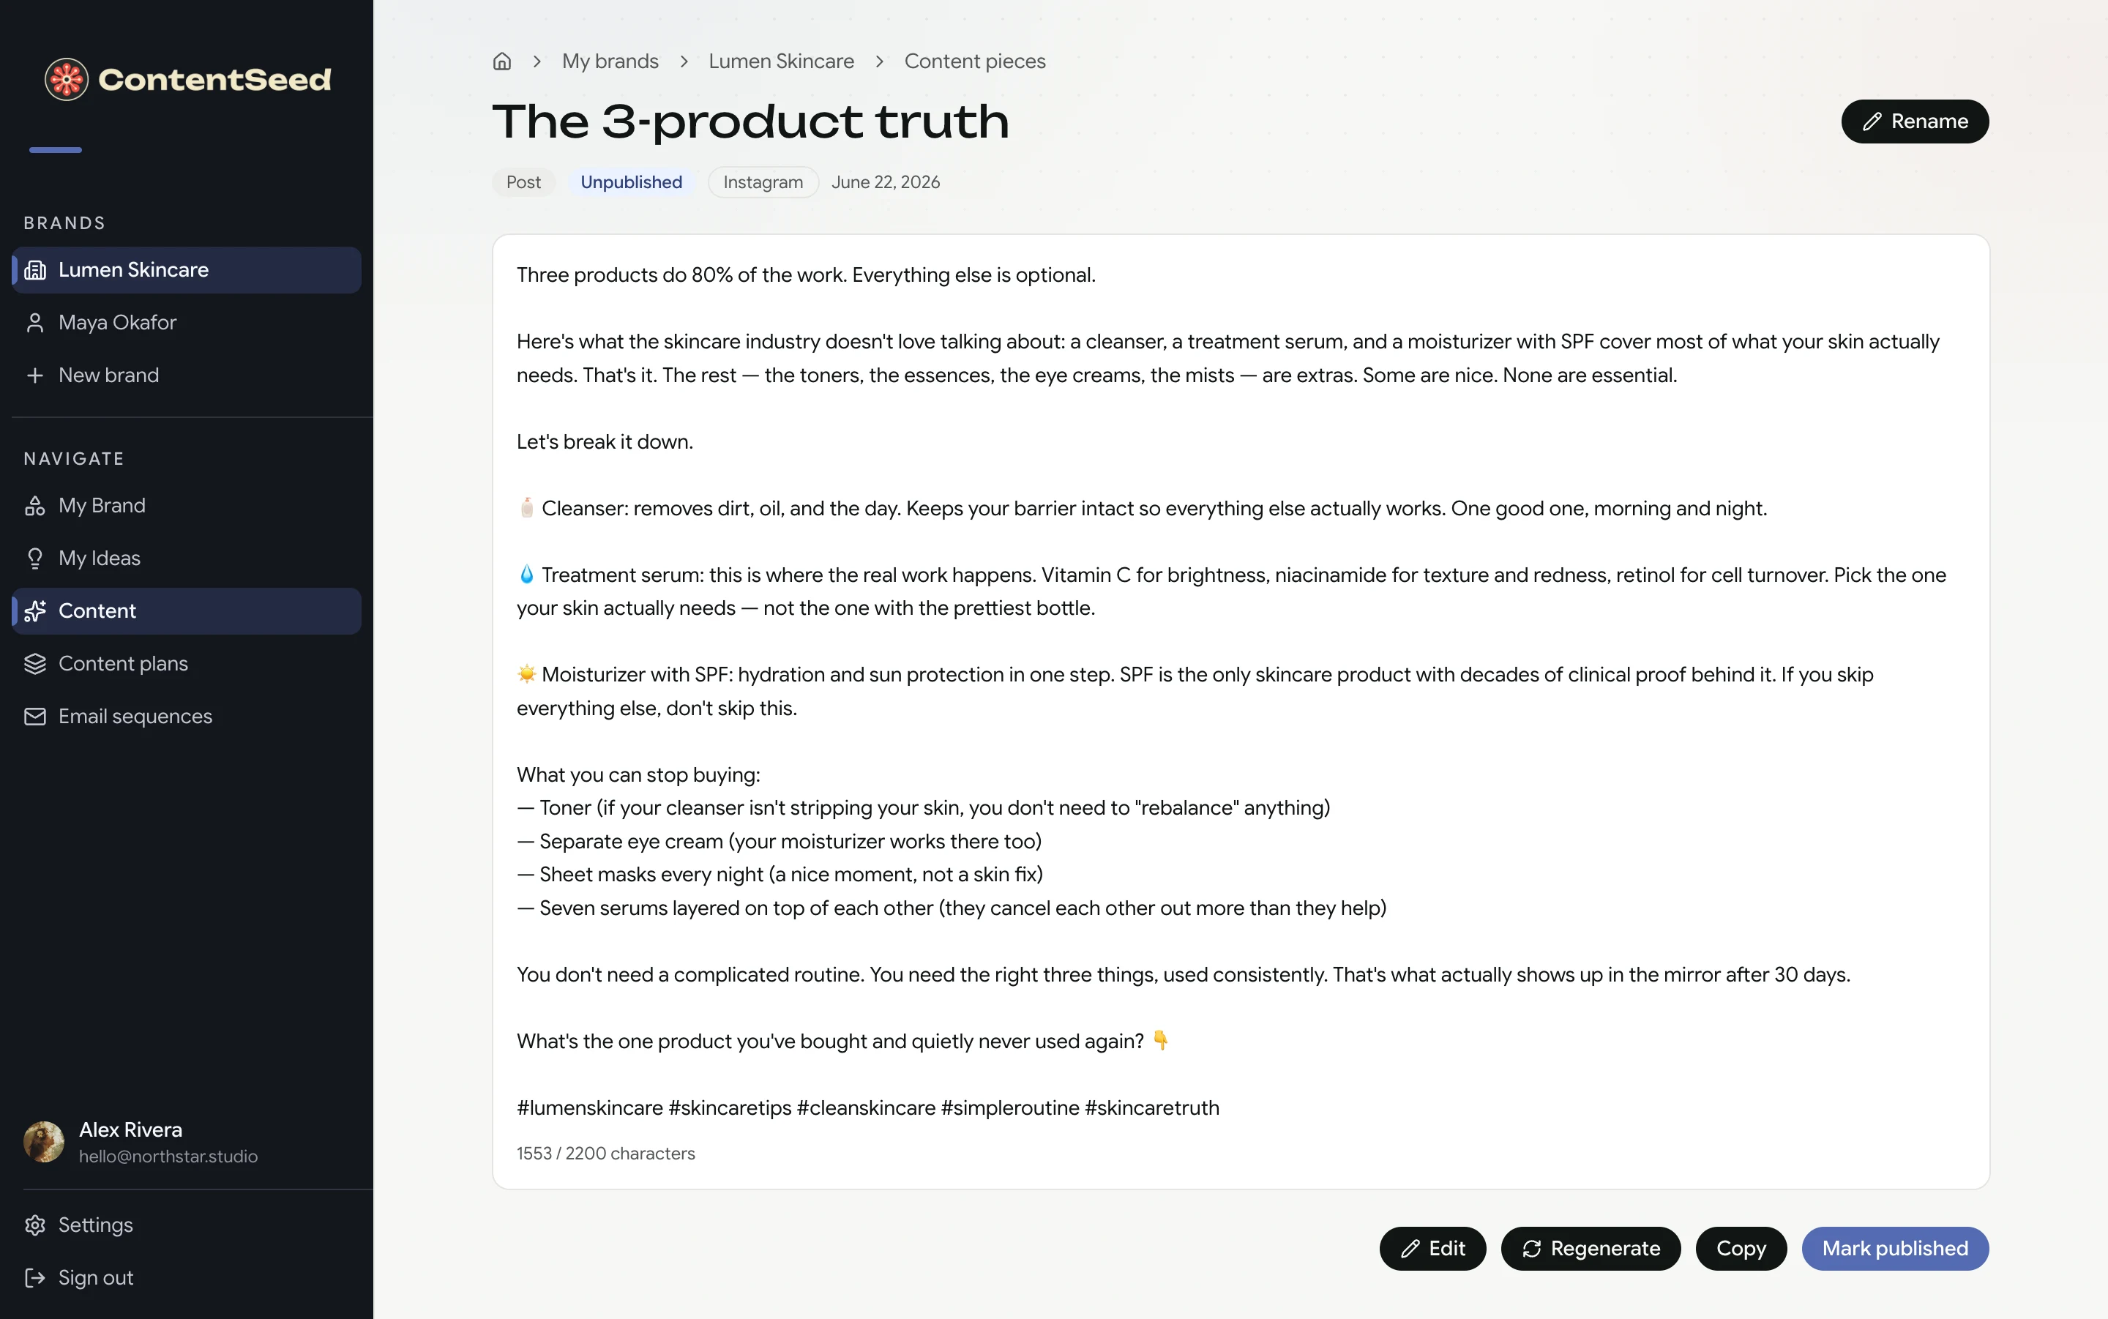
Task: Click Alex Rivera's profile avatar
Action: tap(44, 1142)
